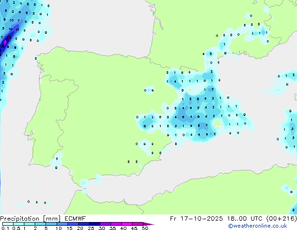
Task: Select the legend swatch between 2 and 5
Action: [x=40, y=224]
